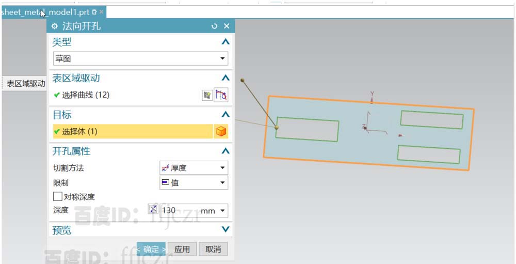Select the upper right green rectangle
Screen dimensions: 516x264
click(x=432, y=120)
